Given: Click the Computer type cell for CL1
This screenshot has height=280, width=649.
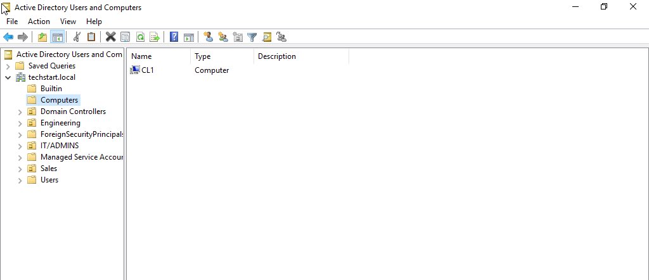Looking at the screenshot, I should (212, 70).
